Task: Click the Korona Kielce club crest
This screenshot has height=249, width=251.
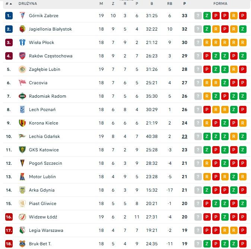Action: coord(22,123)
